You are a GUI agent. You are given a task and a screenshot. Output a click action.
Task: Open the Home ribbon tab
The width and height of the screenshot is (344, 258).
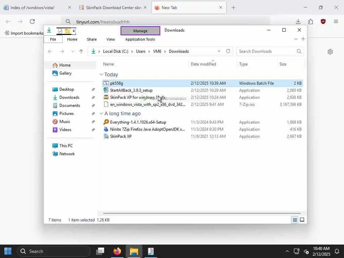click(72, 39)
